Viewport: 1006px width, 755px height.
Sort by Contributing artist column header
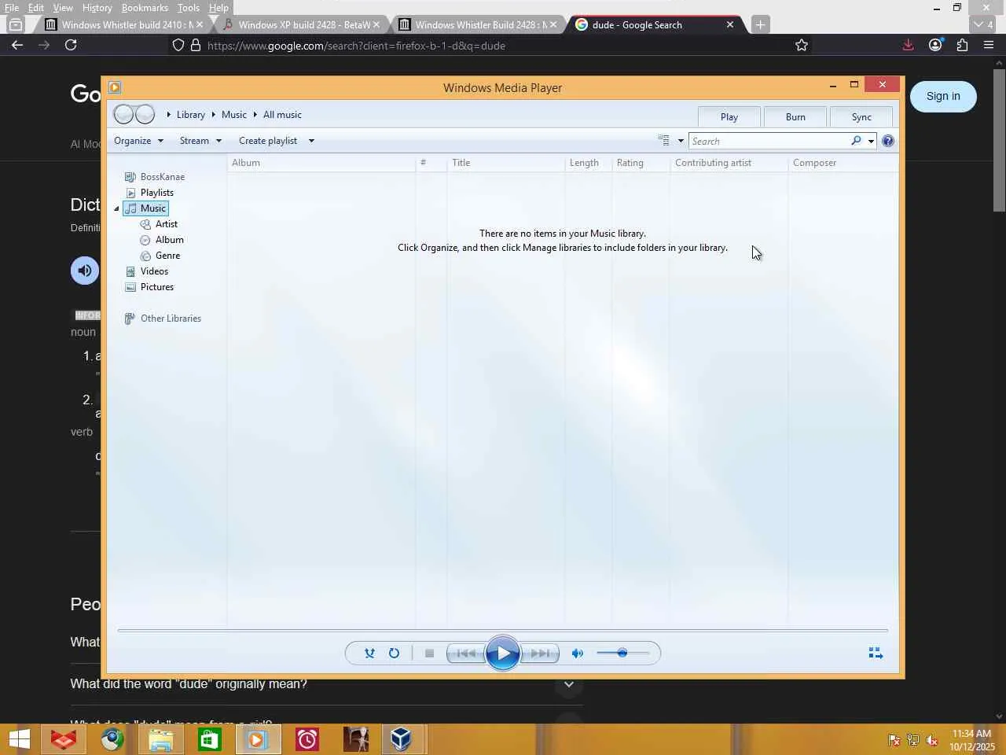pos(729,163)
